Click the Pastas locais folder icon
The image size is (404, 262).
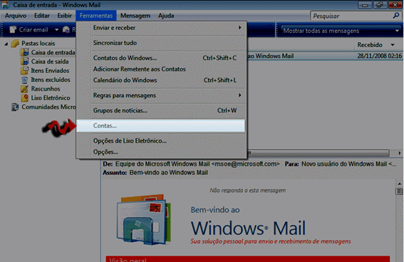point(15,44)
